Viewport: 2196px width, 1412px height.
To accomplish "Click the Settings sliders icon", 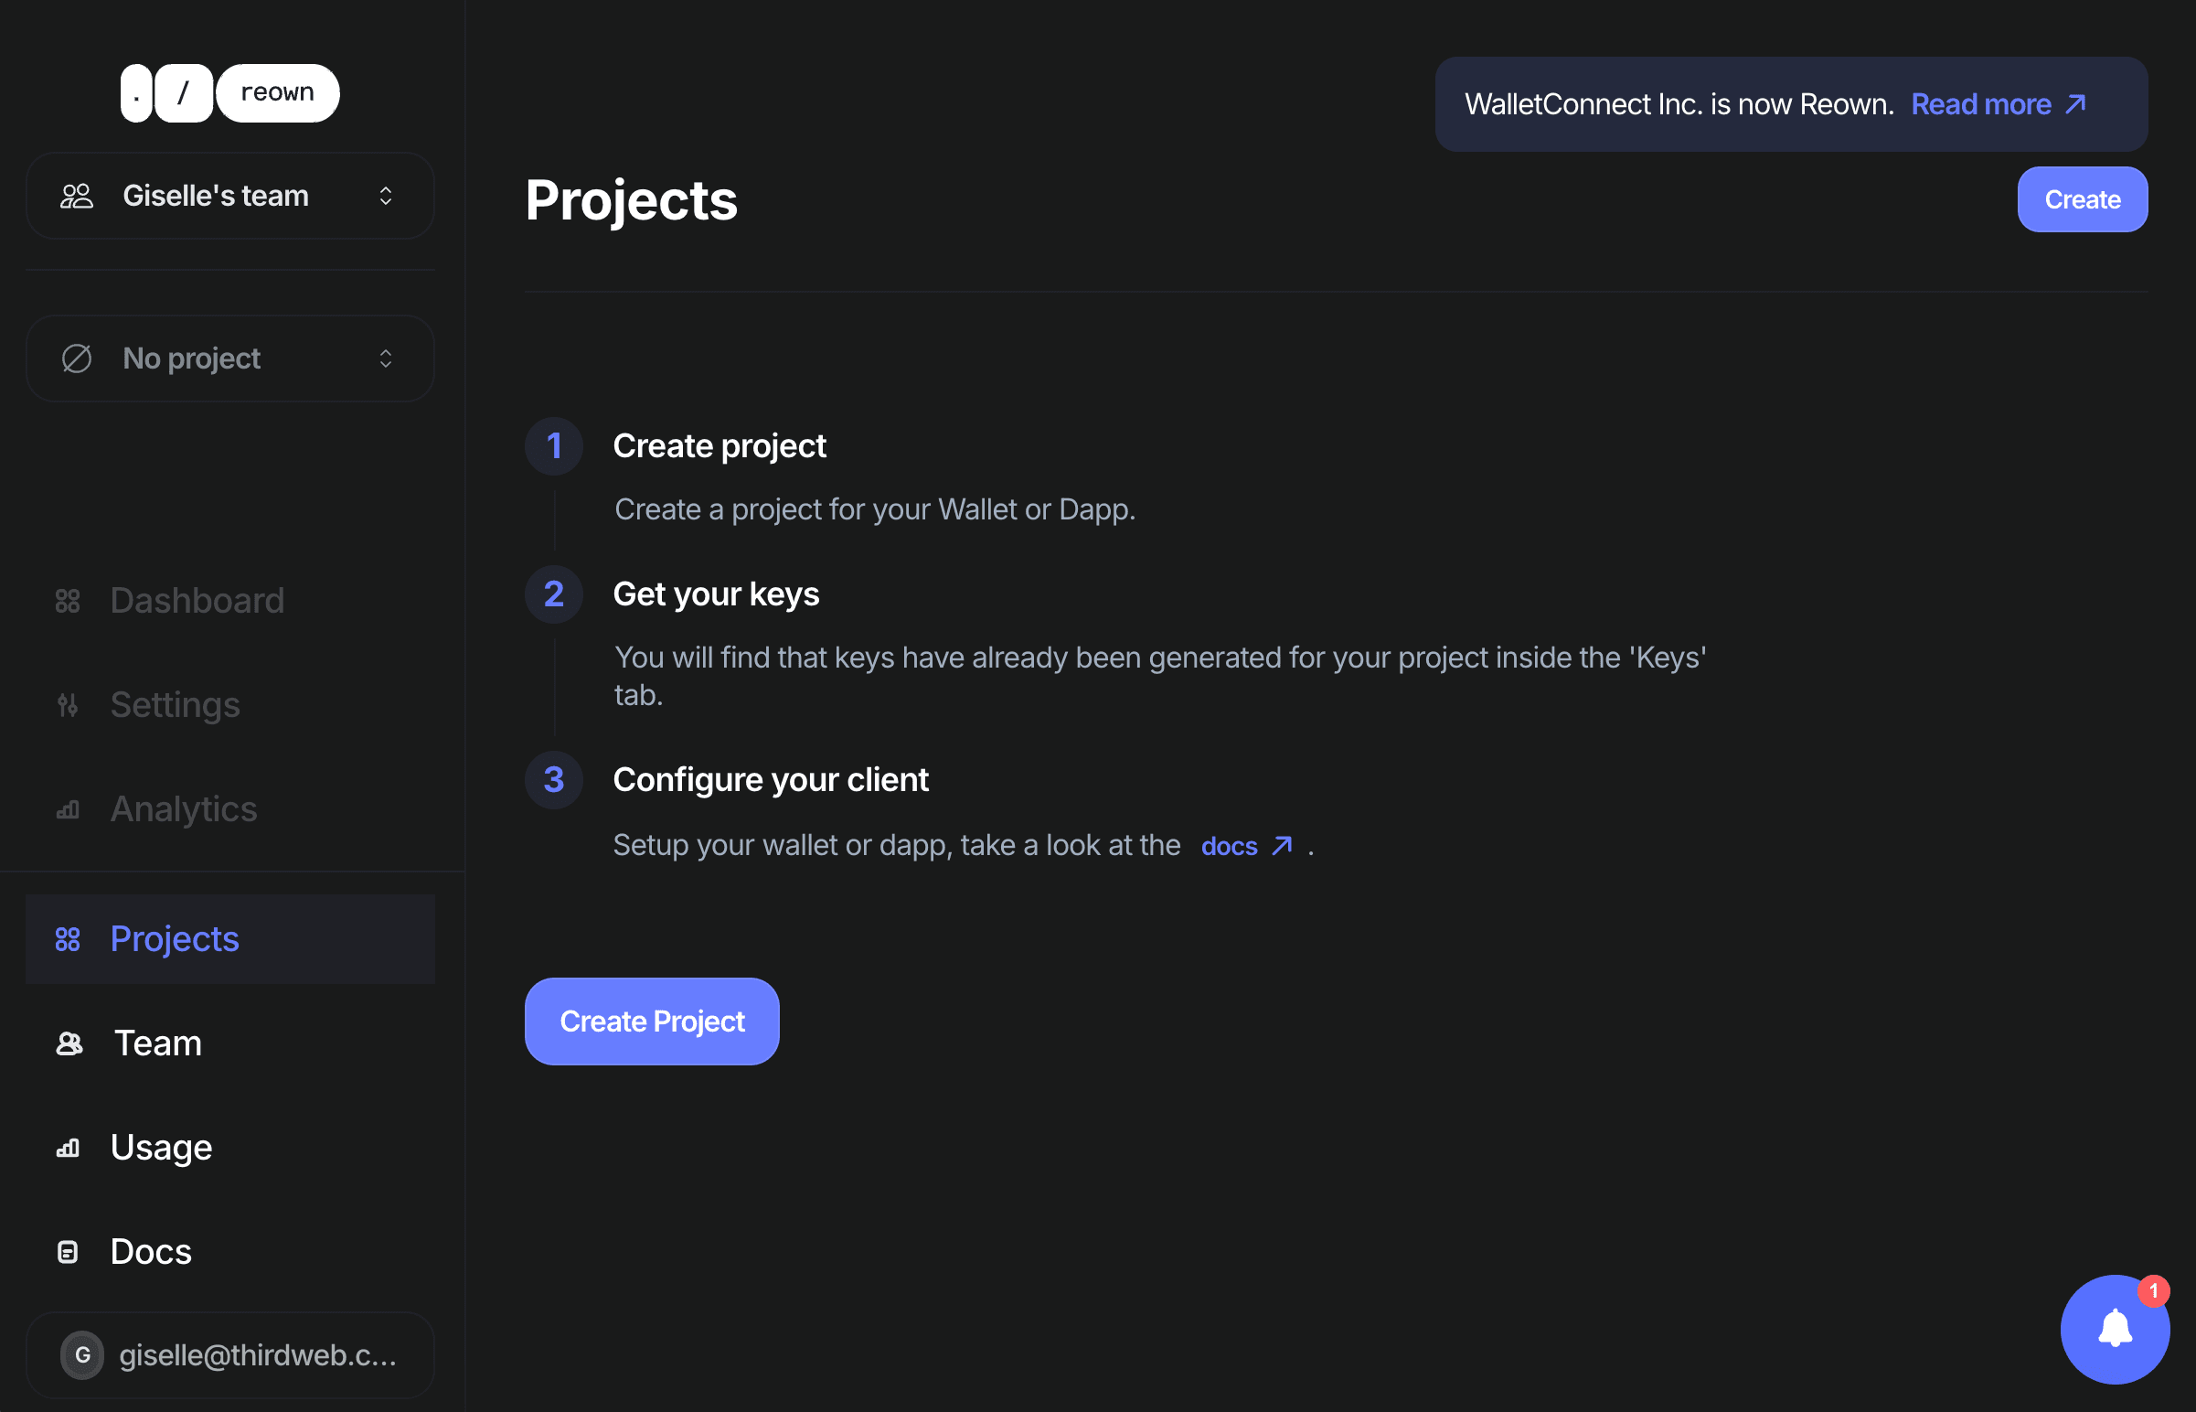I will click(x=68, y=705).
